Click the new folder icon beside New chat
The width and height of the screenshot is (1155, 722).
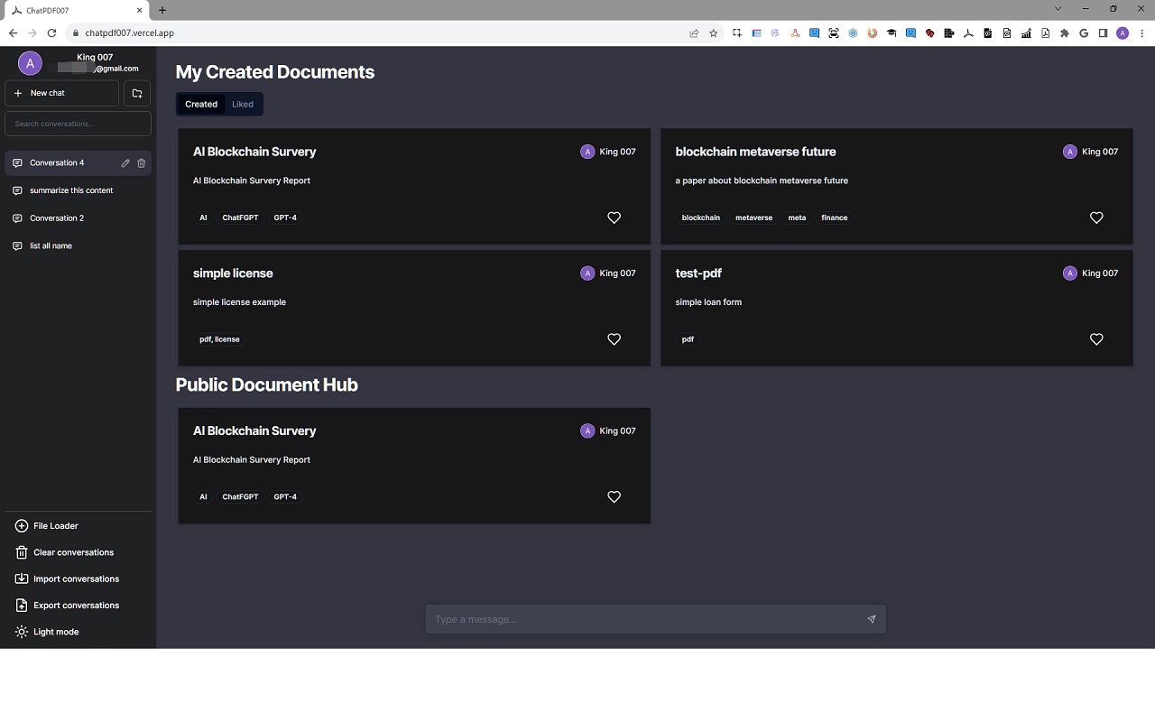pyautogui.click(x=137, y=93)
